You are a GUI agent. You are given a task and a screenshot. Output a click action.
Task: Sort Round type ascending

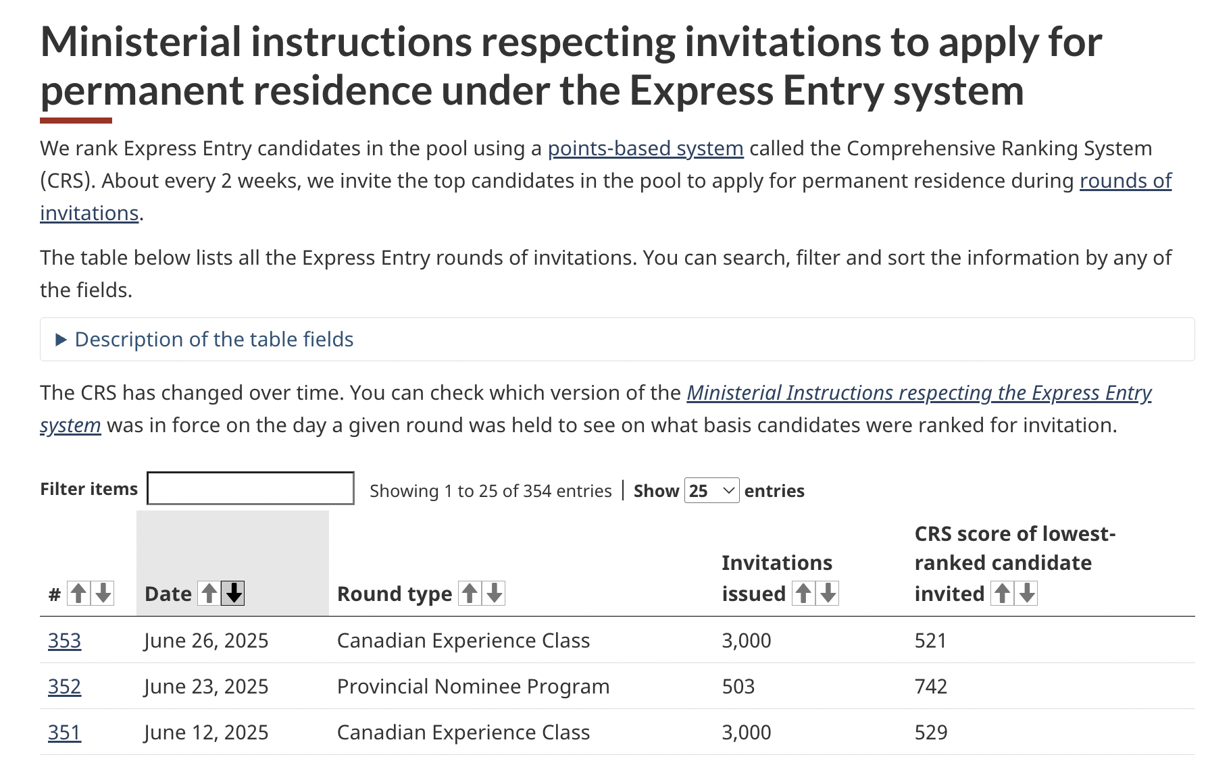470,594
